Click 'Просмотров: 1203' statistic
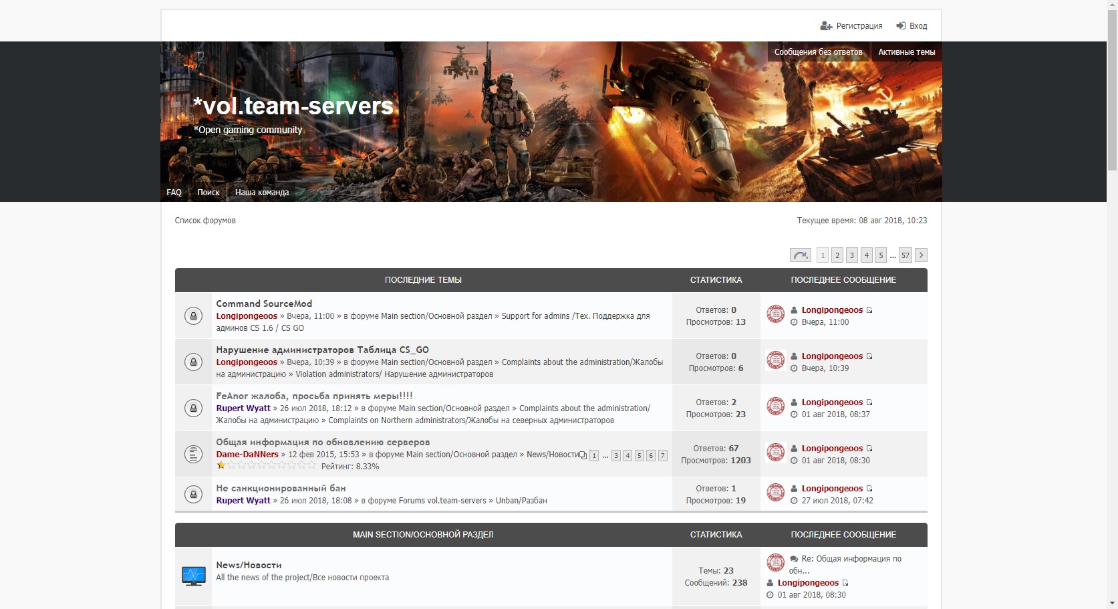The image size is (1118, 609). pyautogui.click(x=716, y=461)
